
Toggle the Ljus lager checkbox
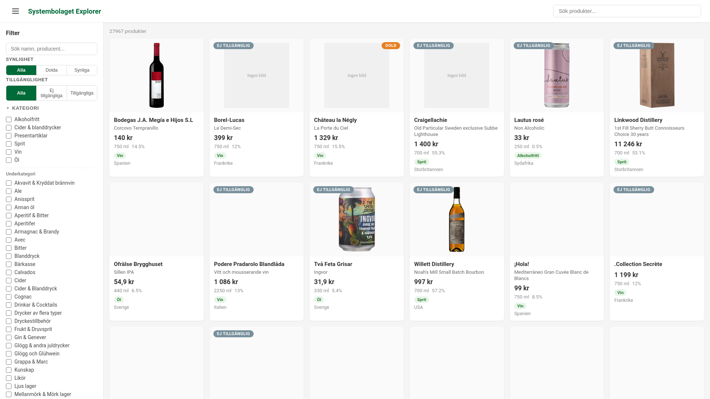(9, 386)
